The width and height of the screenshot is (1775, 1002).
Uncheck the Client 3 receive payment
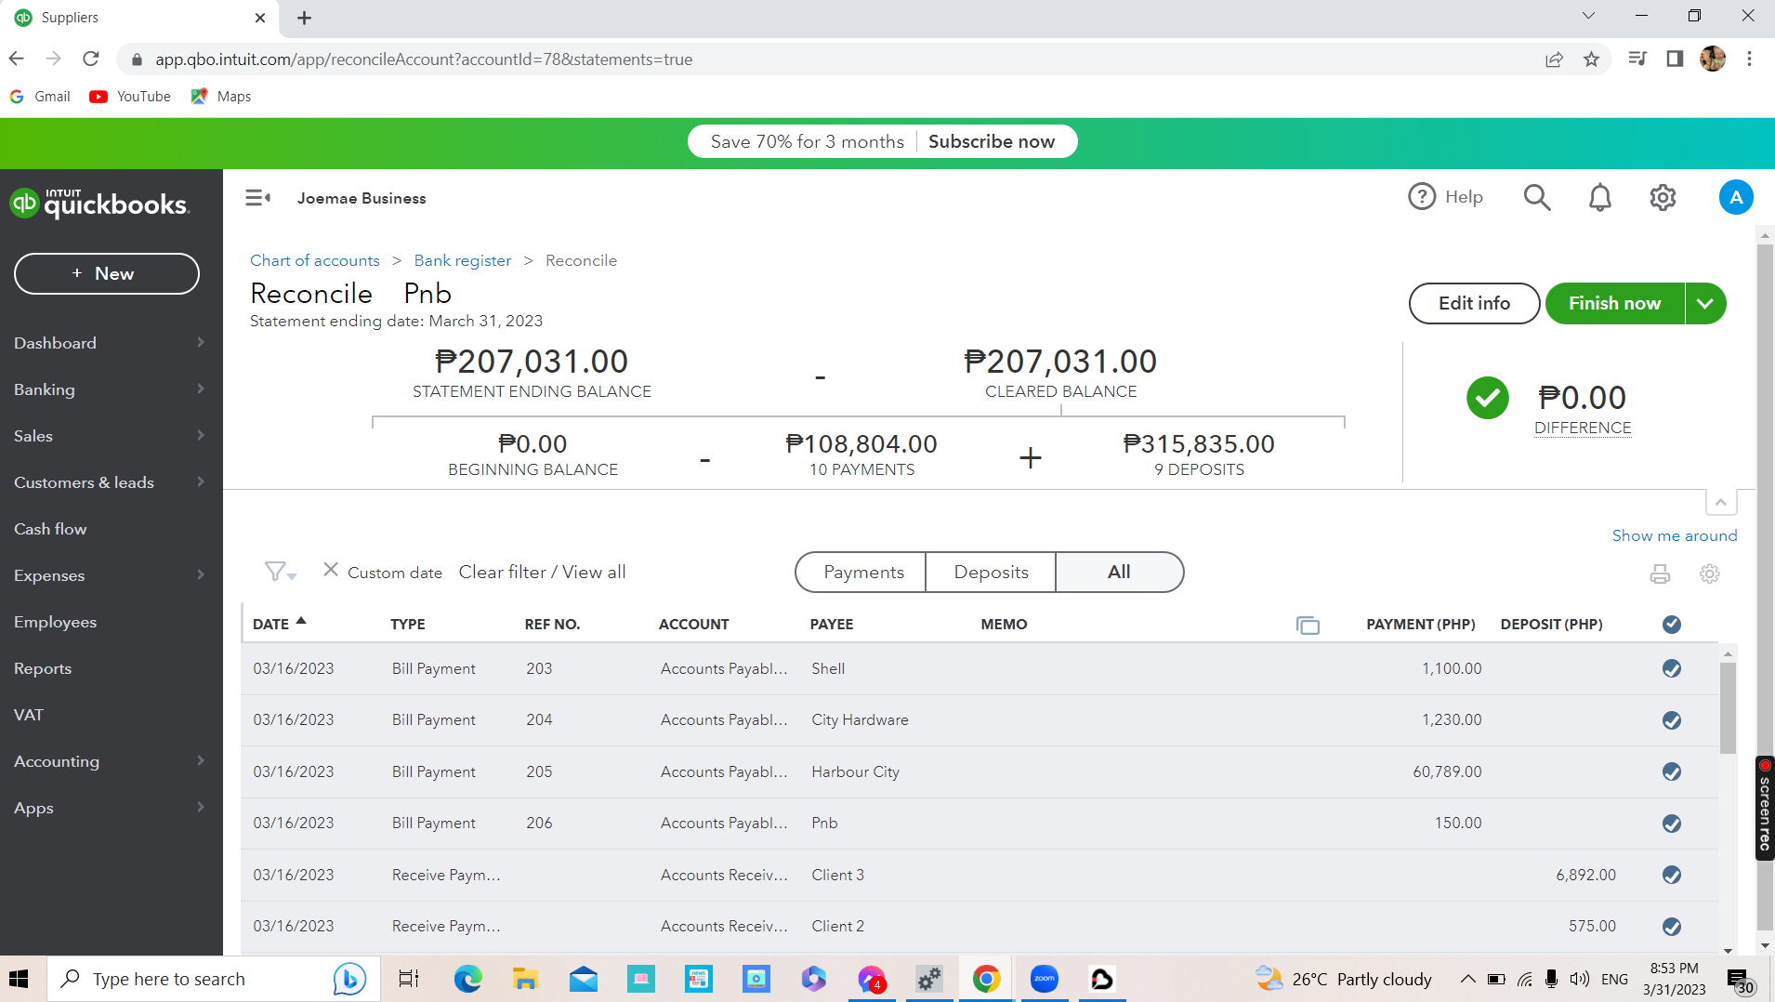(1671, 875)
